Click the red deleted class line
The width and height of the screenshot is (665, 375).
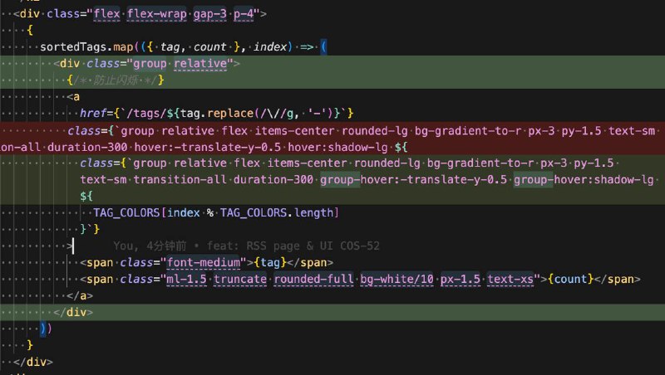pyautogui.click(x=332, y=130)
